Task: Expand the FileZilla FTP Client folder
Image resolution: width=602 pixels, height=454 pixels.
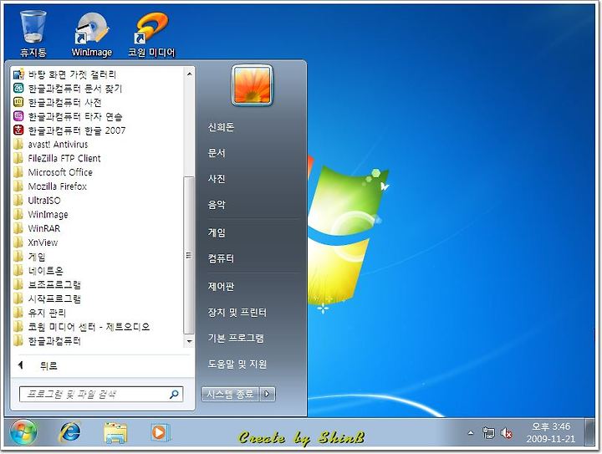Action: click(57, 159)
